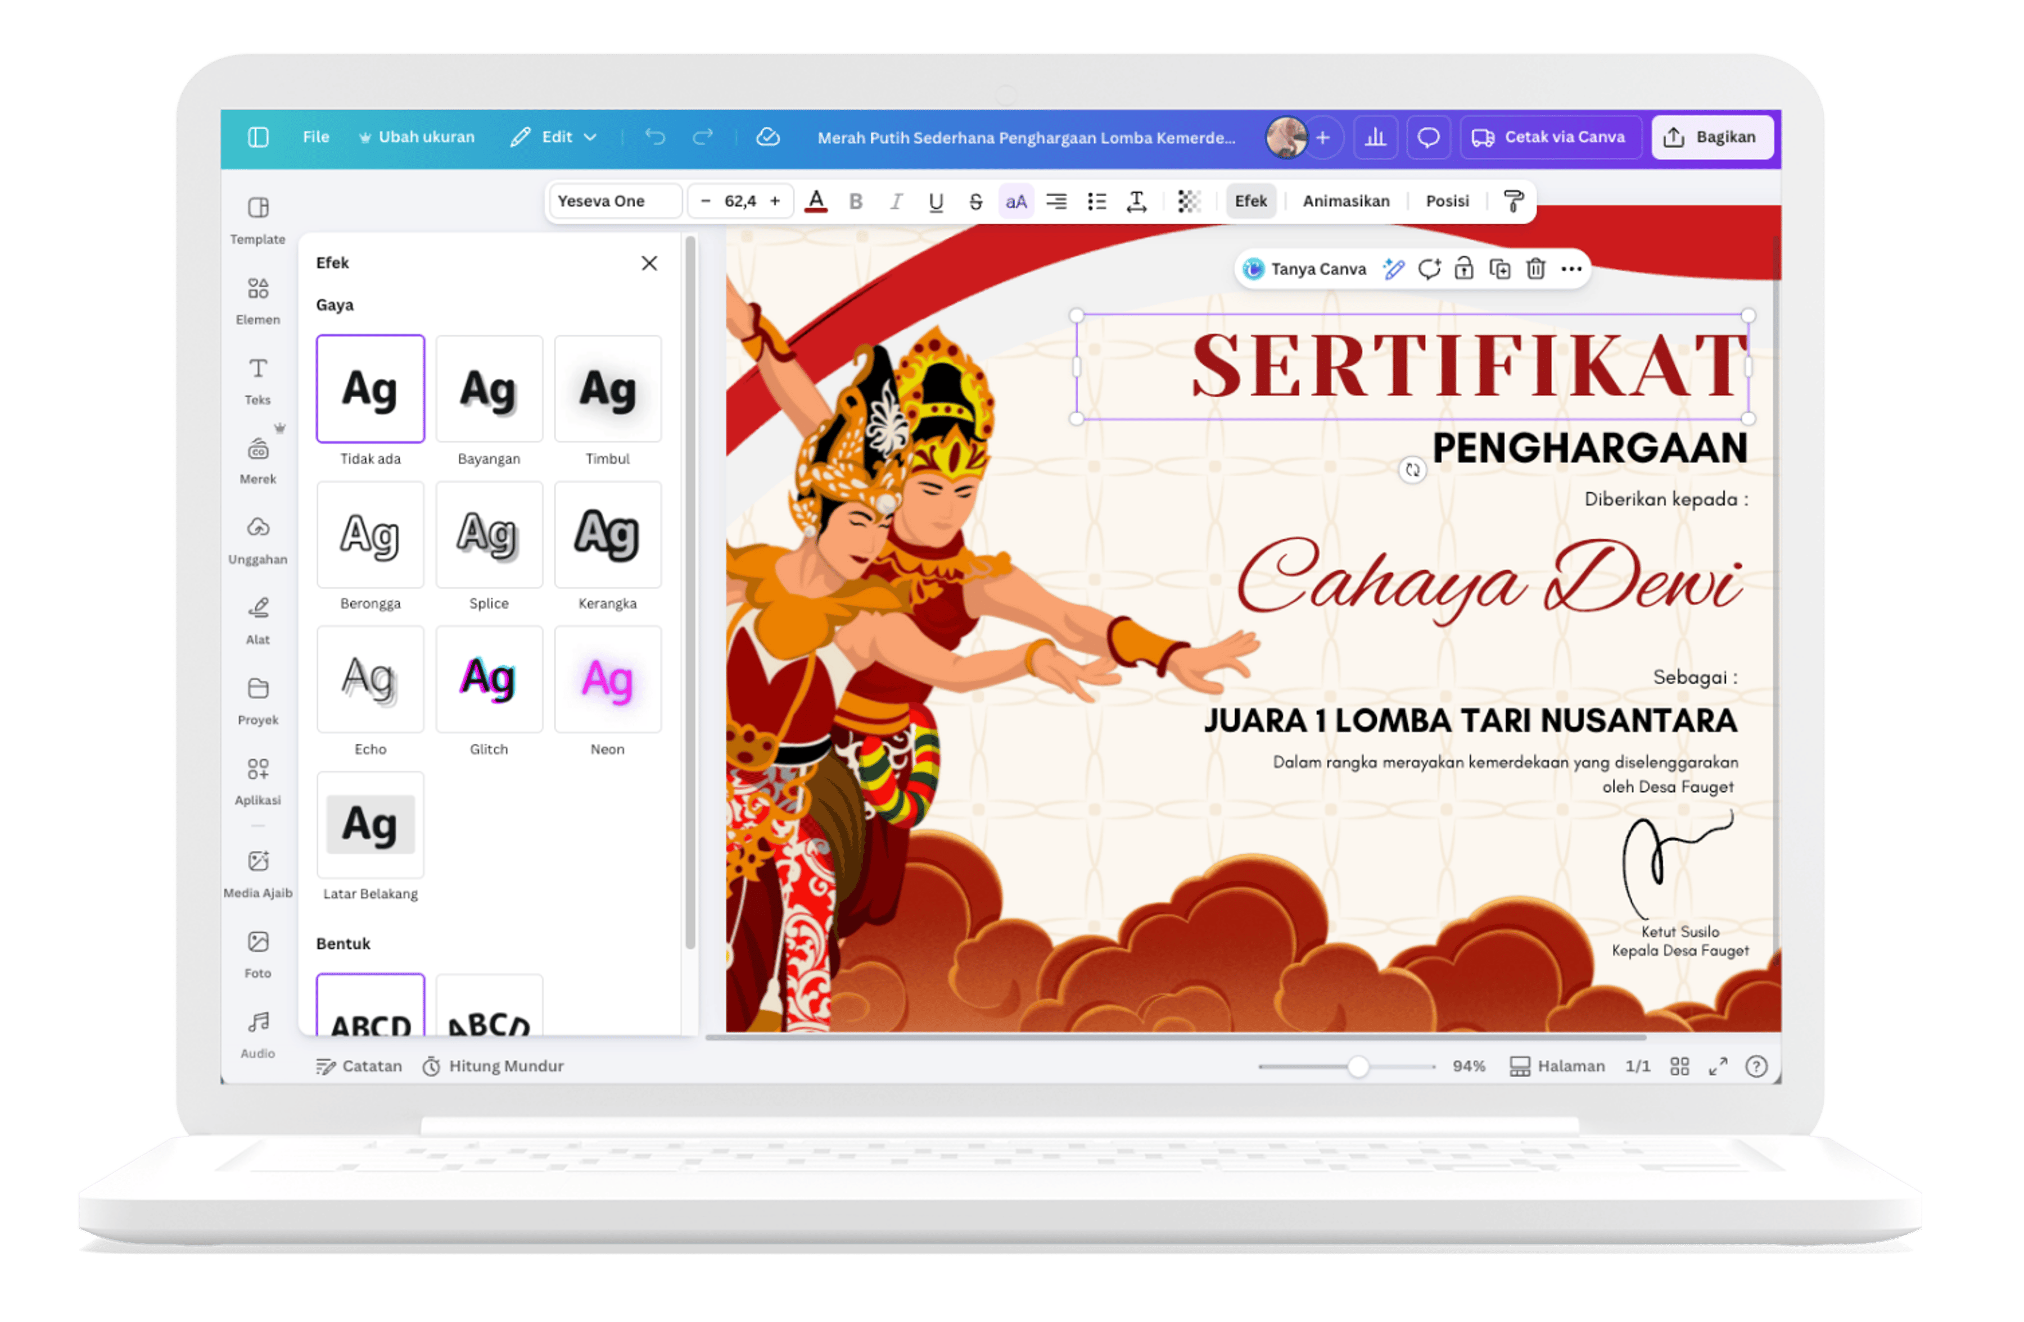The image size is (2024, 1322).
Task: Toggle uppercase aA formatting
Action: tap(1016, 201)
